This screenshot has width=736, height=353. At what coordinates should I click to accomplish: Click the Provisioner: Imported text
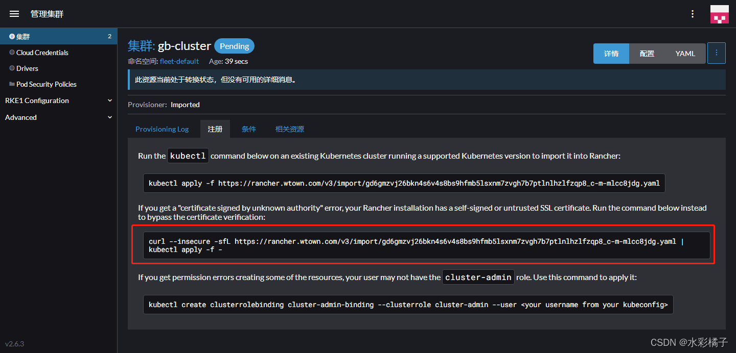coord(164,105)
